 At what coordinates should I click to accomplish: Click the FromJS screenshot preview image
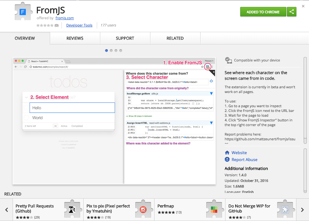click(x=114, y=121)
